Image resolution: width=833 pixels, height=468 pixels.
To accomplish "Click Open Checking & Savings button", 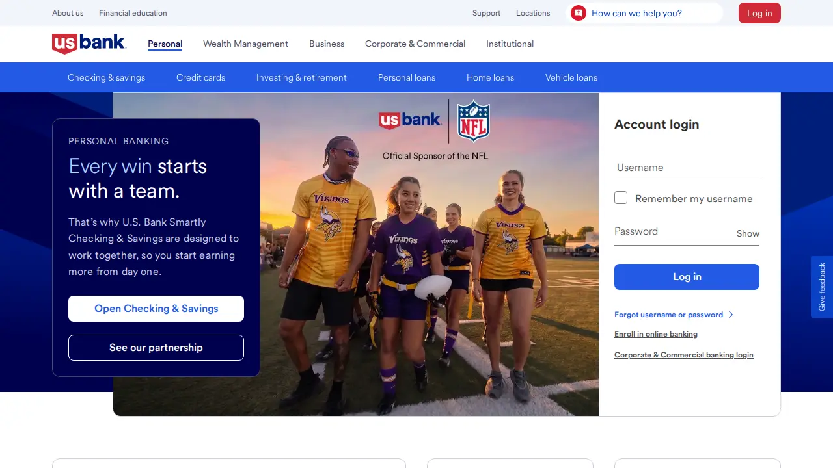I will click(156, 309).
